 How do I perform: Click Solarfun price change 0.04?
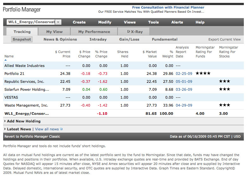coord(86,89)
